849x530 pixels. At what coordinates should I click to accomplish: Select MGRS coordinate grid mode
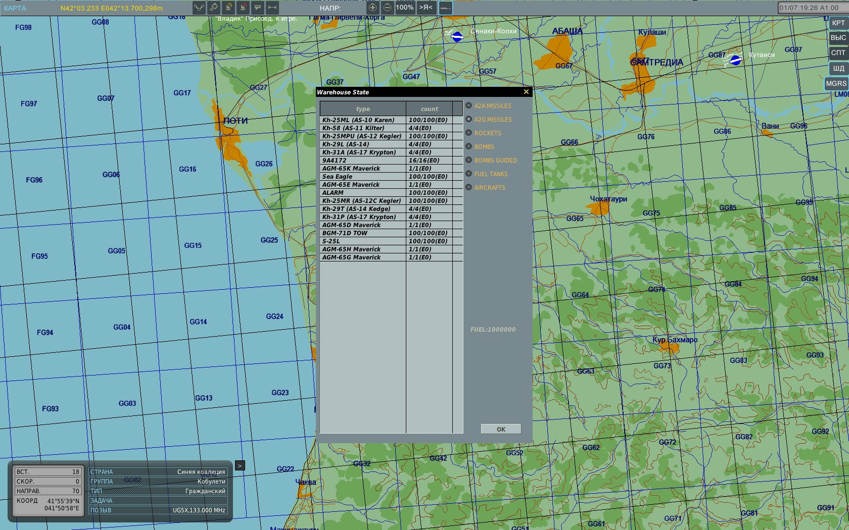836,84
